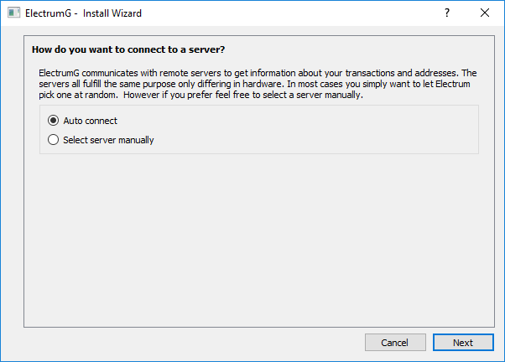Select the Auto connect radio button

click(x=55, y=121)
